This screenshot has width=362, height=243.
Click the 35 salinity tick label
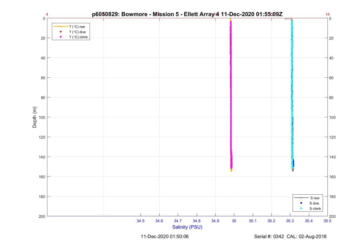(234, 221)
